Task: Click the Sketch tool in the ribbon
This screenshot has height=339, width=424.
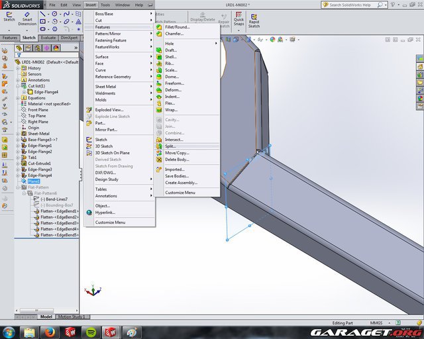Action: pos(9,16)
